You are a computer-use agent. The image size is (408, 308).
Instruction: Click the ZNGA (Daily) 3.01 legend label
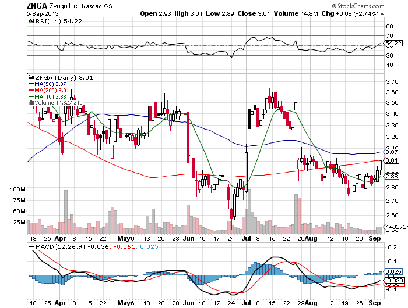64,77
